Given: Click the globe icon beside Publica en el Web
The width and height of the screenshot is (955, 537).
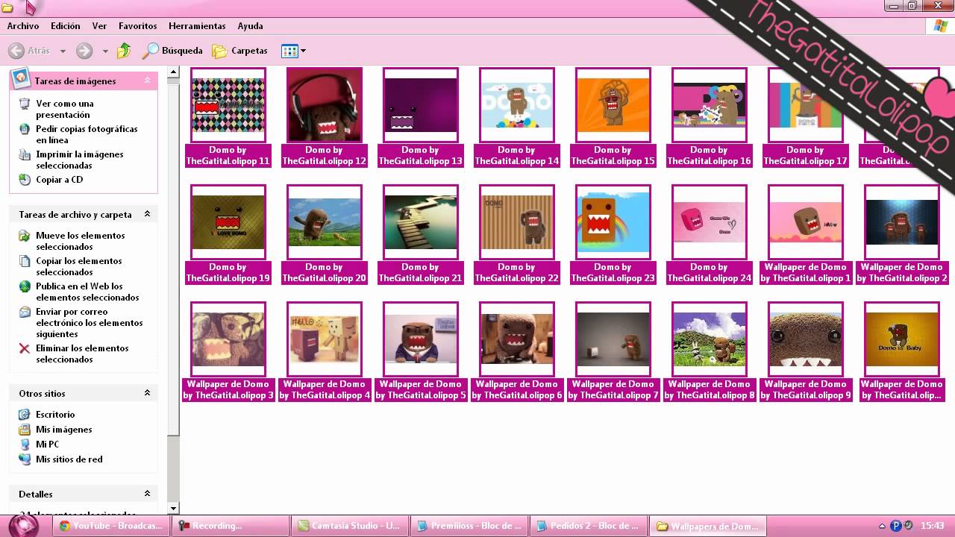Looking at the screenshot, I should pos(25,286).
